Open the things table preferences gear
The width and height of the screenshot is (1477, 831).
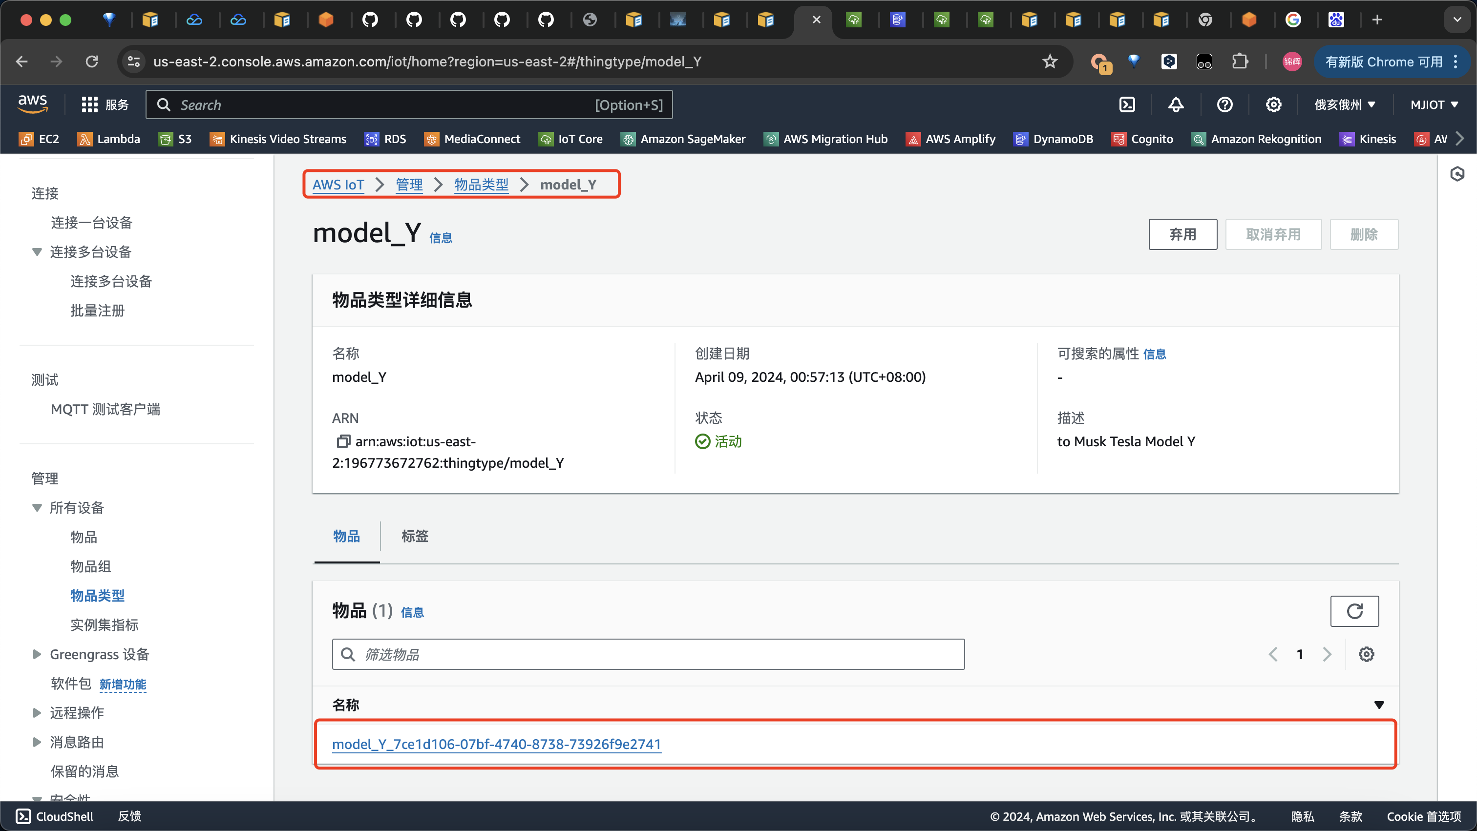pos(1366,654)
